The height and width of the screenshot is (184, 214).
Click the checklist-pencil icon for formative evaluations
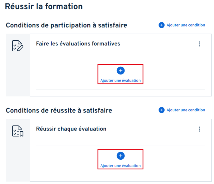pyautogui.click(x=18, y=46)
